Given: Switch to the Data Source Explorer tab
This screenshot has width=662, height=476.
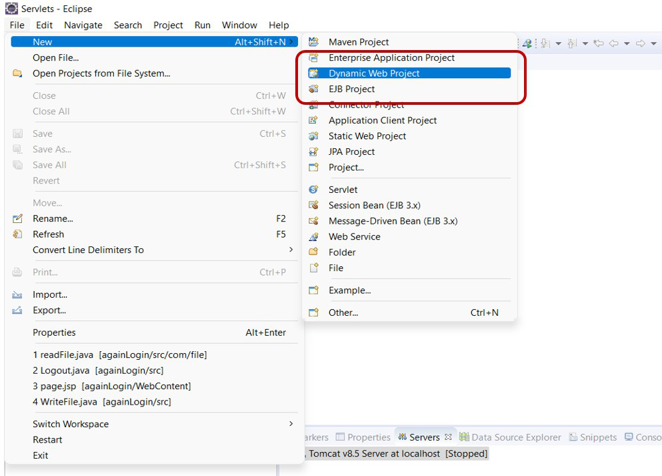Looking at the screenshot, I should 511,437.
